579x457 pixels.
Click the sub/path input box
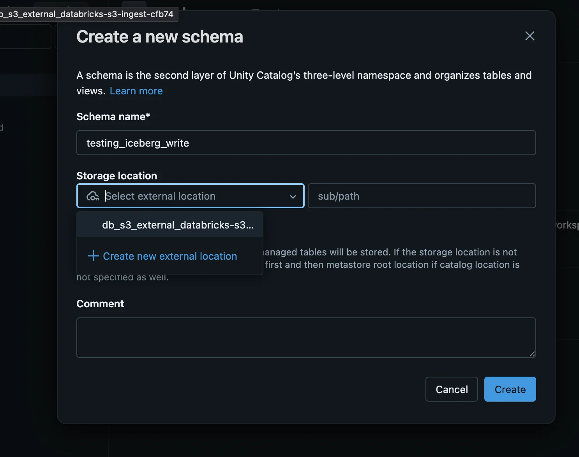pos(422,196)
